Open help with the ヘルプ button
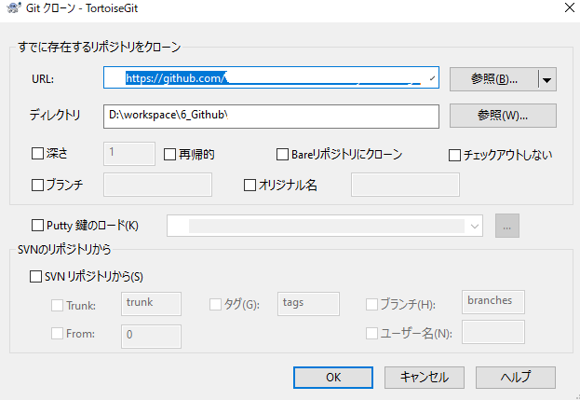 pyautogui.click(x=515, y=377)
